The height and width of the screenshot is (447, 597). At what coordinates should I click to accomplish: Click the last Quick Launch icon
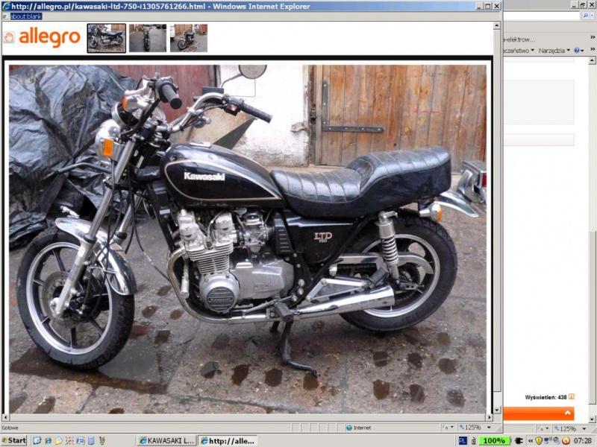tap(101, 441)
